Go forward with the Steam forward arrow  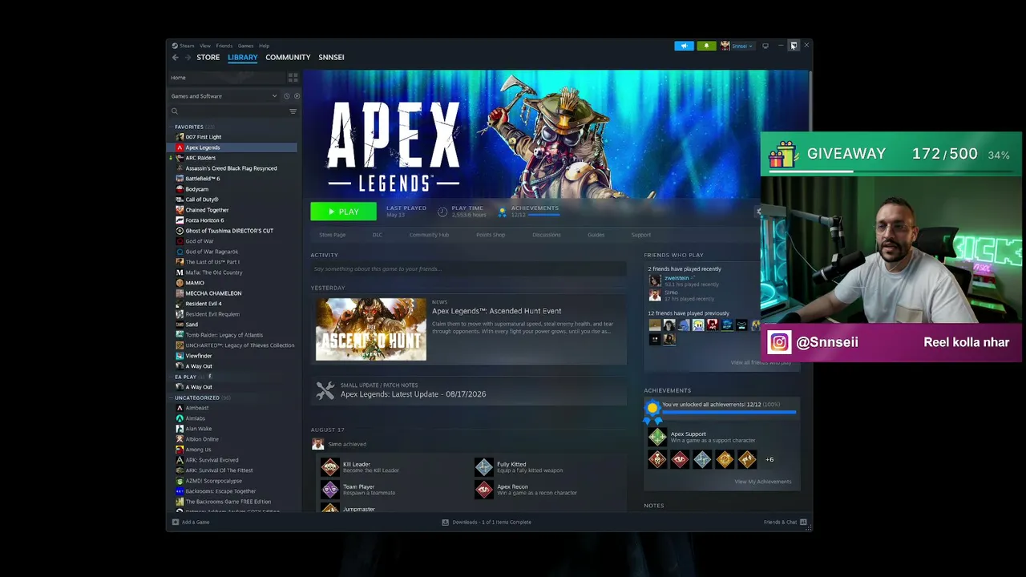[188, 58]
